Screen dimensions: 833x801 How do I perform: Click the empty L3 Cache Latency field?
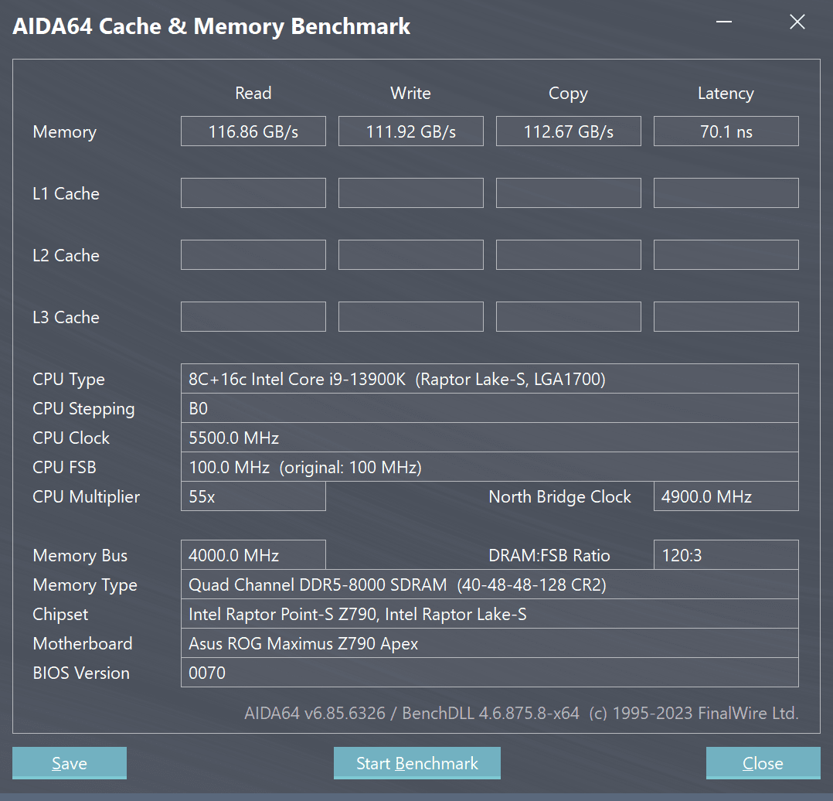coord(726,317)
